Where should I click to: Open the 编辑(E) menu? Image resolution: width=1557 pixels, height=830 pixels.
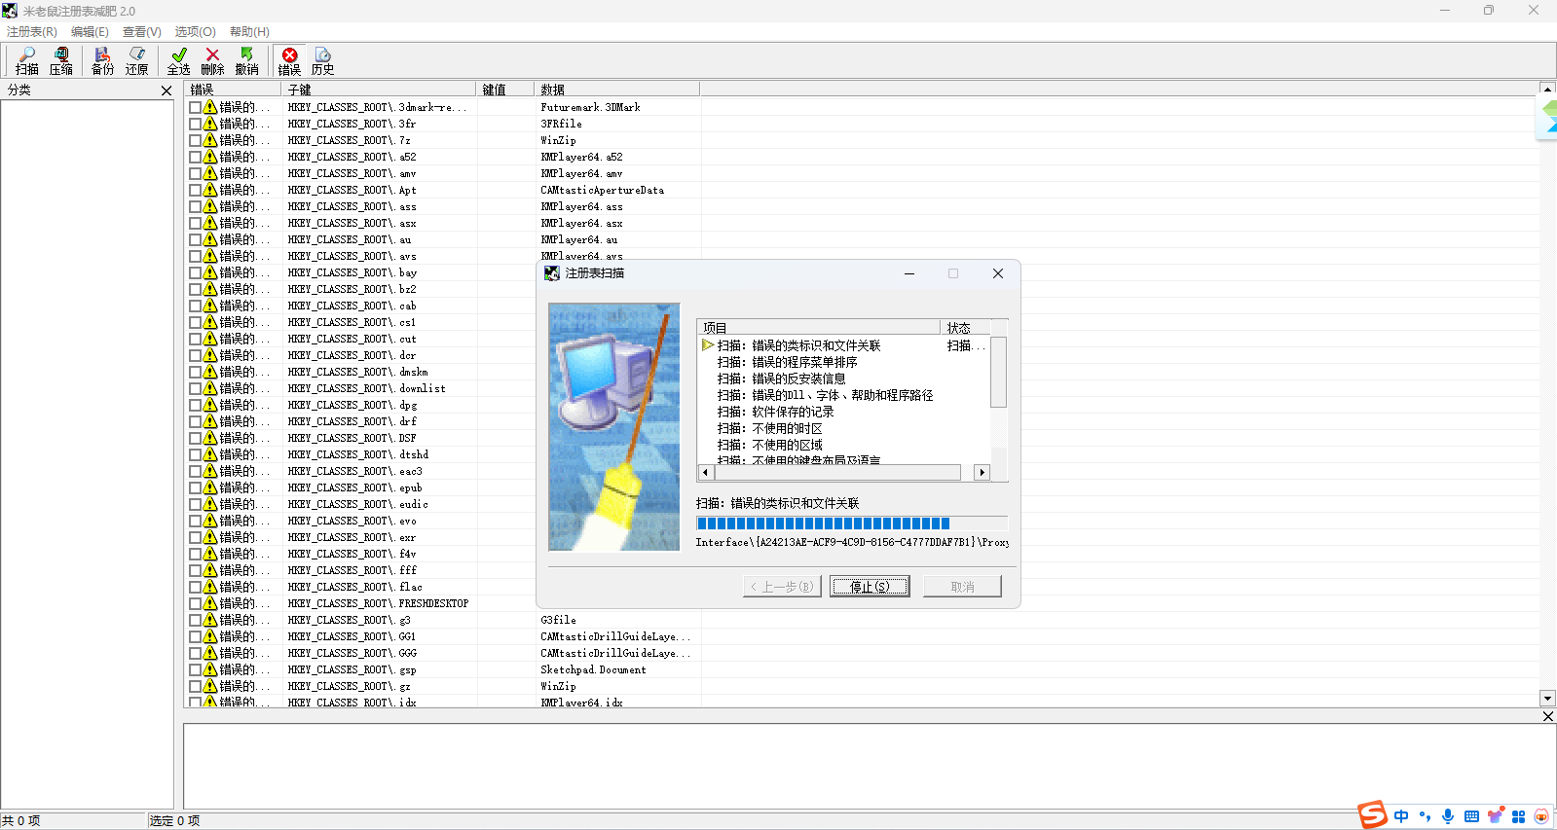90,32
